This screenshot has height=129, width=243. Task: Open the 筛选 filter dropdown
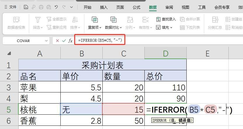(38, 27)
